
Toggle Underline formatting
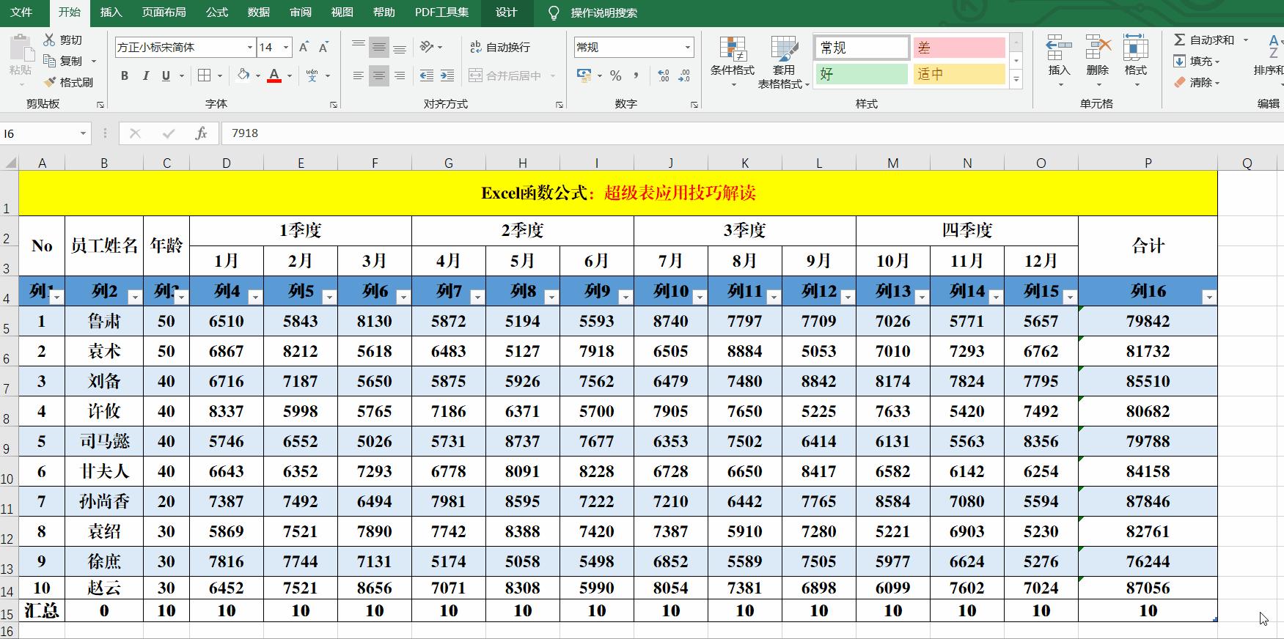[166, 75]
